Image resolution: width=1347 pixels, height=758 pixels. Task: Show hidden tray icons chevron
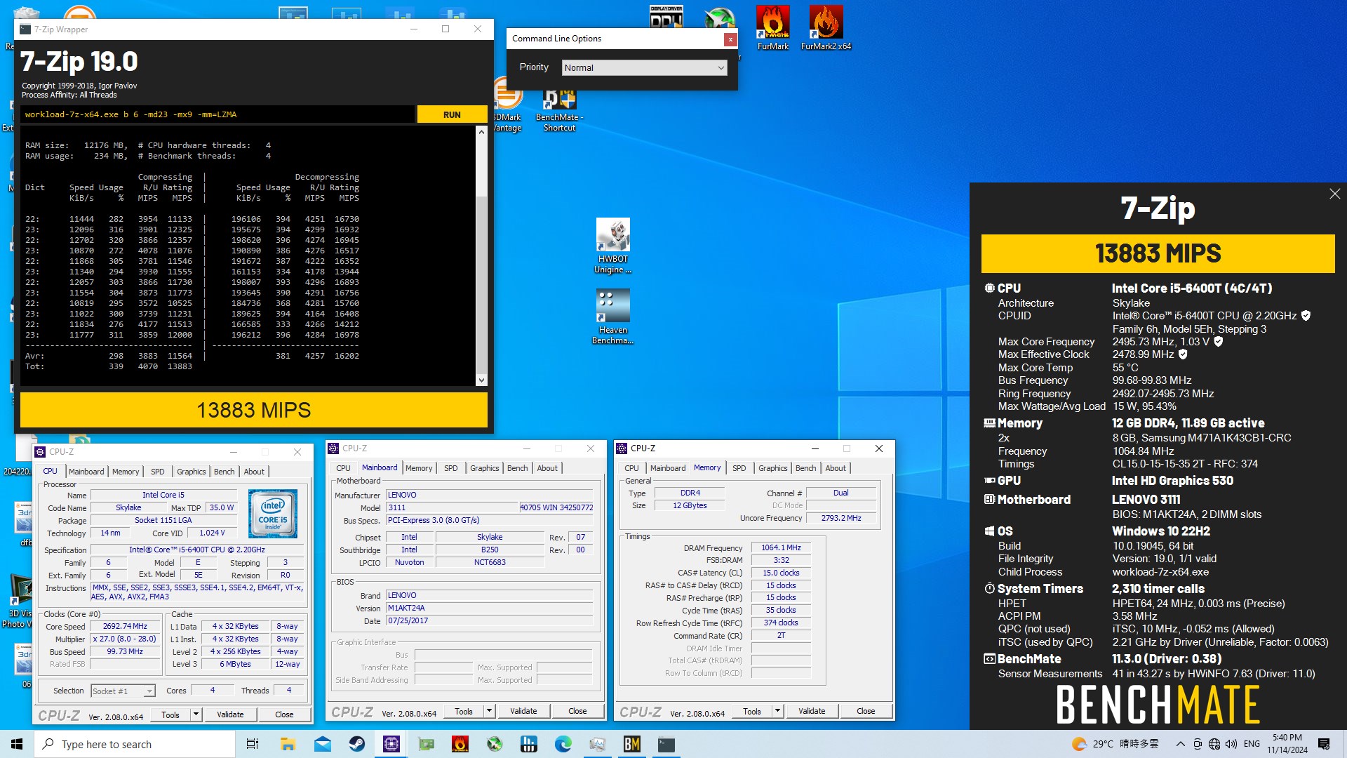(1180, 744)
